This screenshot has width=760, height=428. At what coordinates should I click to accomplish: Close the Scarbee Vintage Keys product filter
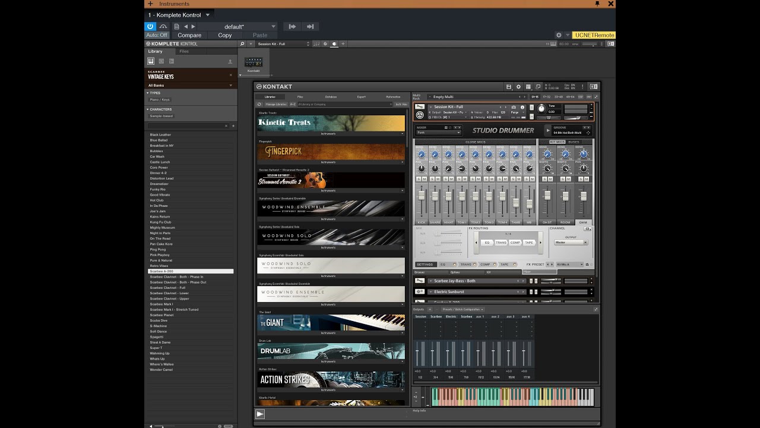231,75
